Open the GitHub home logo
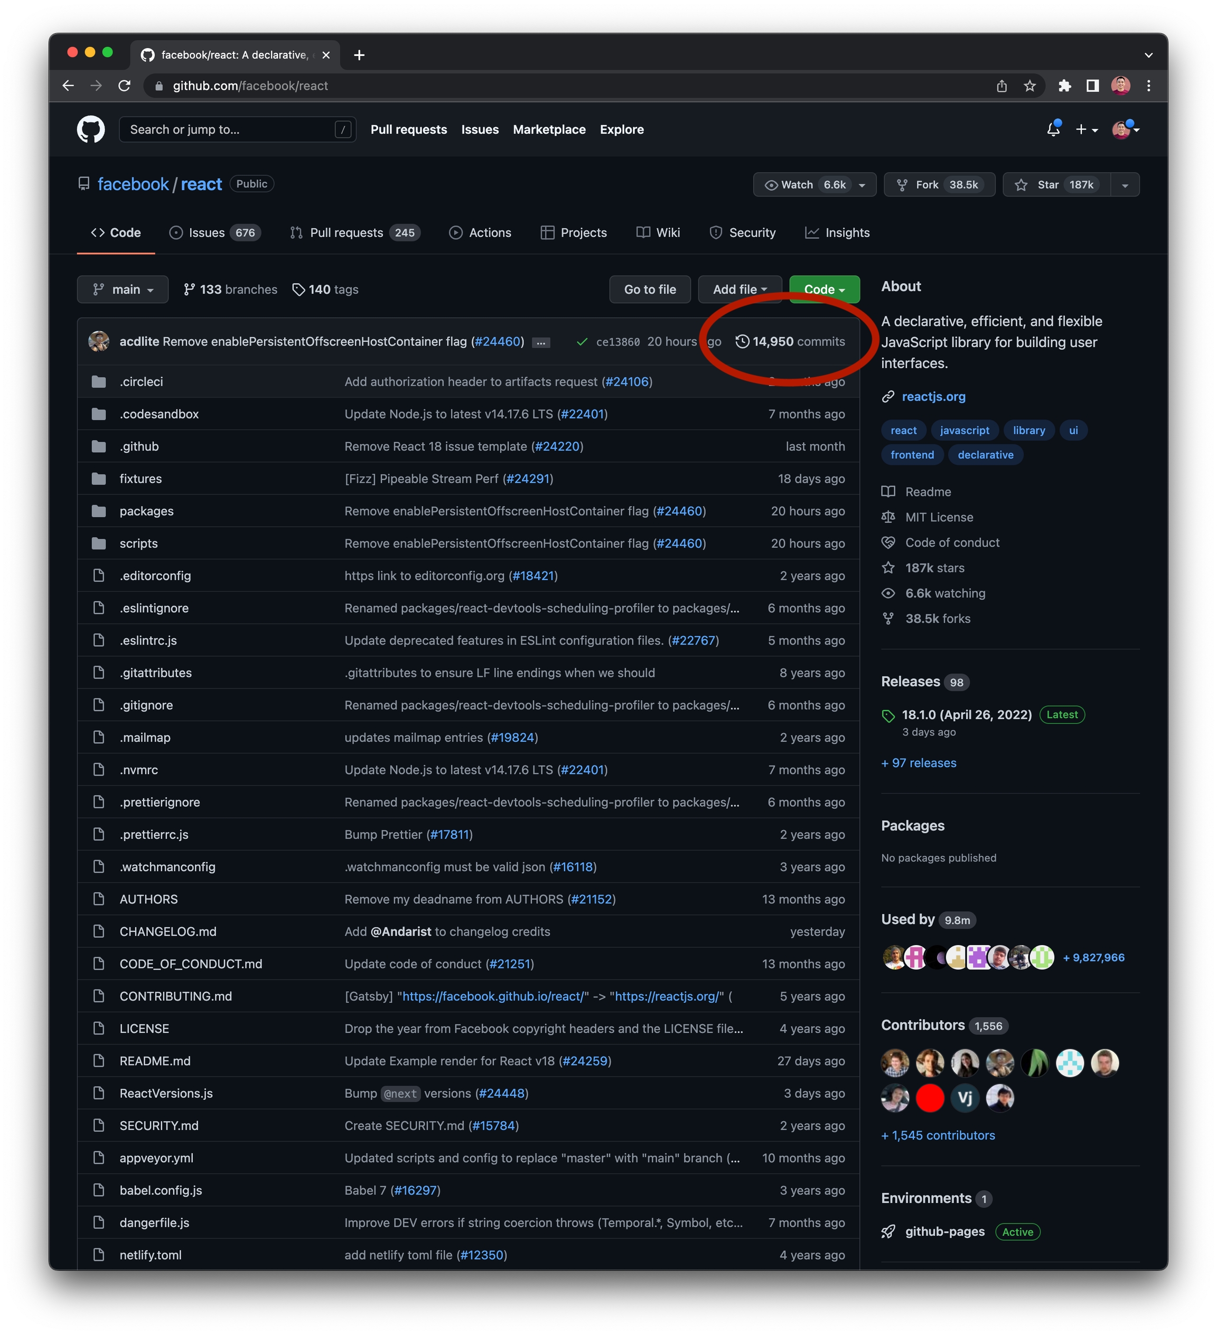The image size is (1217, 1335). click(91, 130)
